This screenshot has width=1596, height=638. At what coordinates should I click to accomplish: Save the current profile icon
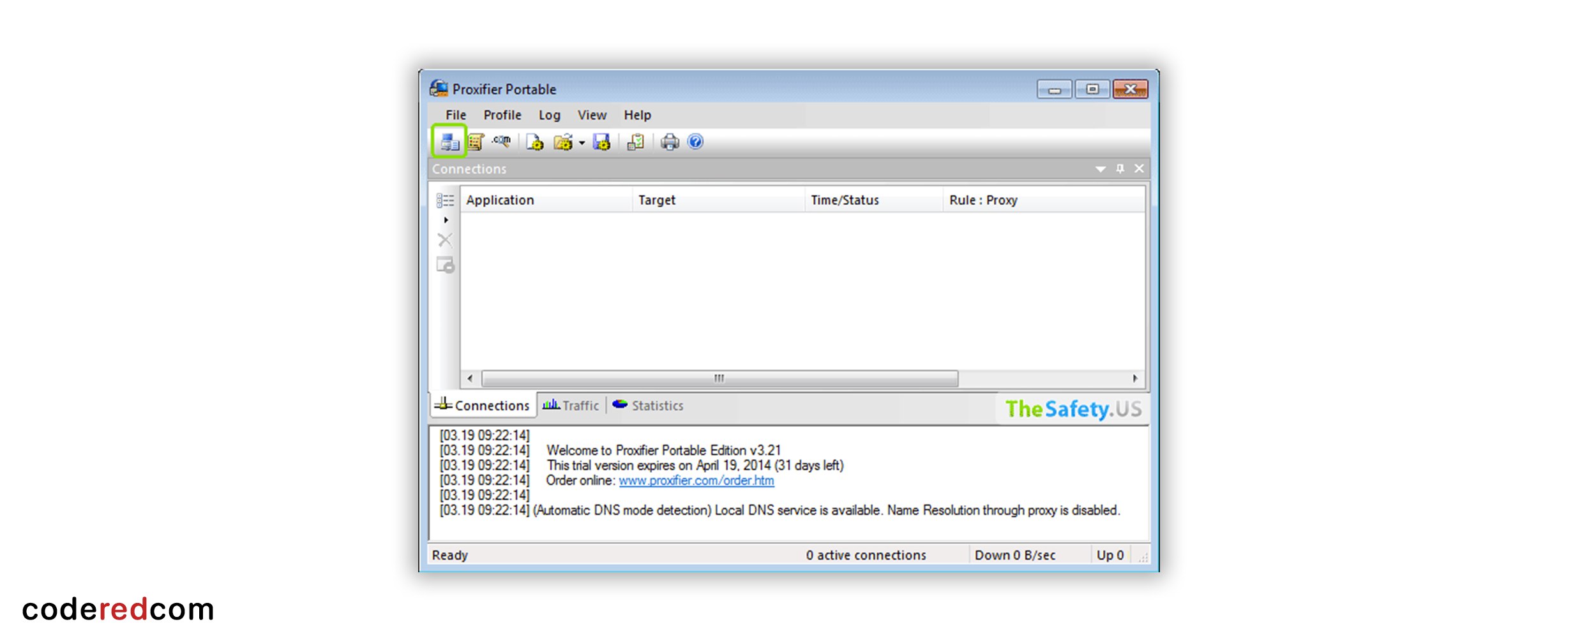pos(602,142)
